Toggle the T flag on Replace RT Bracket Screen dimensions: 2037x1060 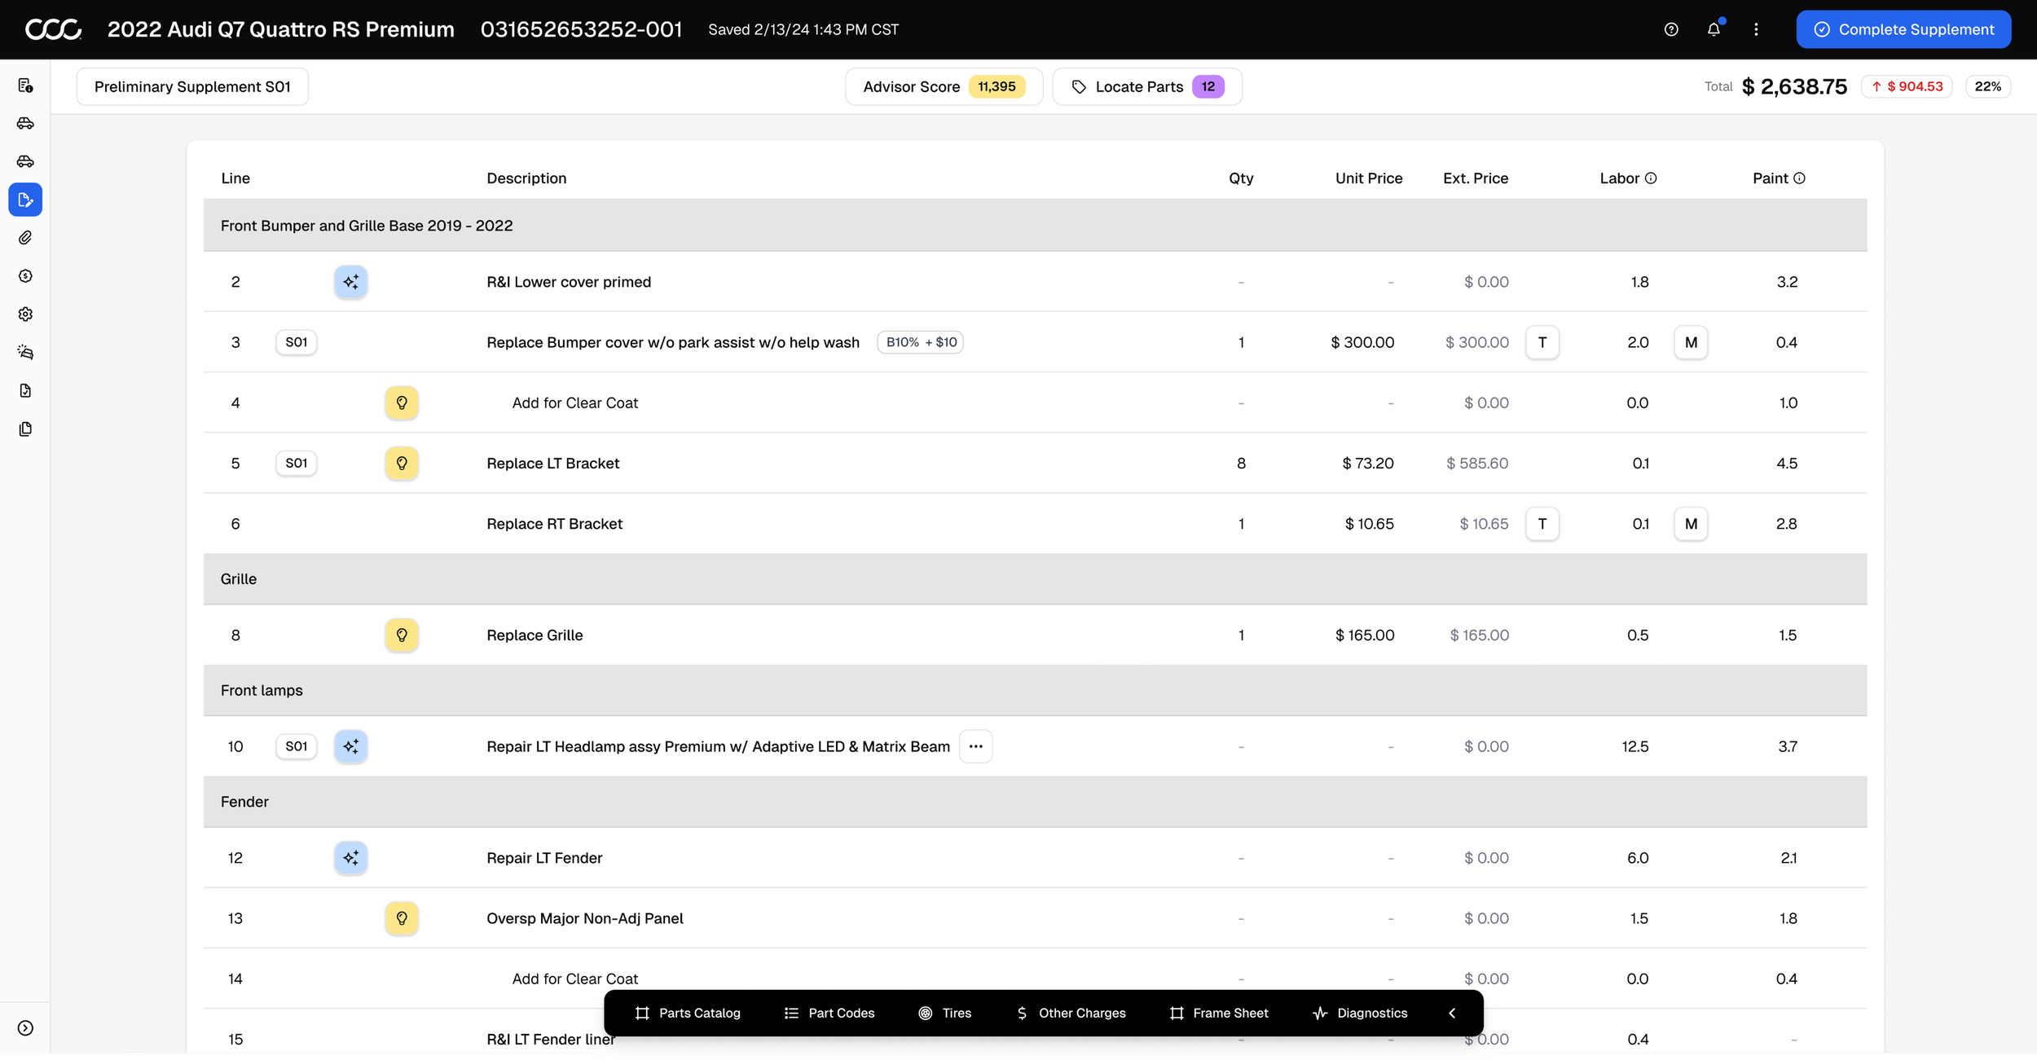pos(1542,524)
